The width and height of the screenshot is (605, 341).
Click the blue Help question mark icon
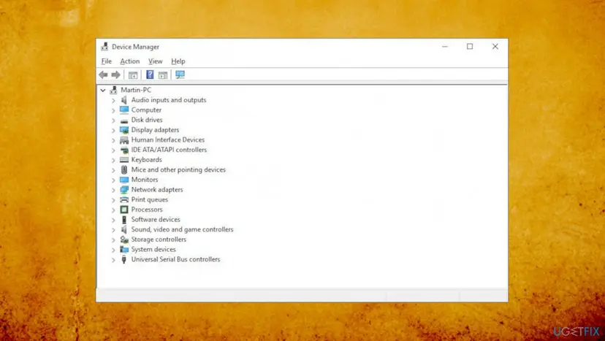click(150, 74)
